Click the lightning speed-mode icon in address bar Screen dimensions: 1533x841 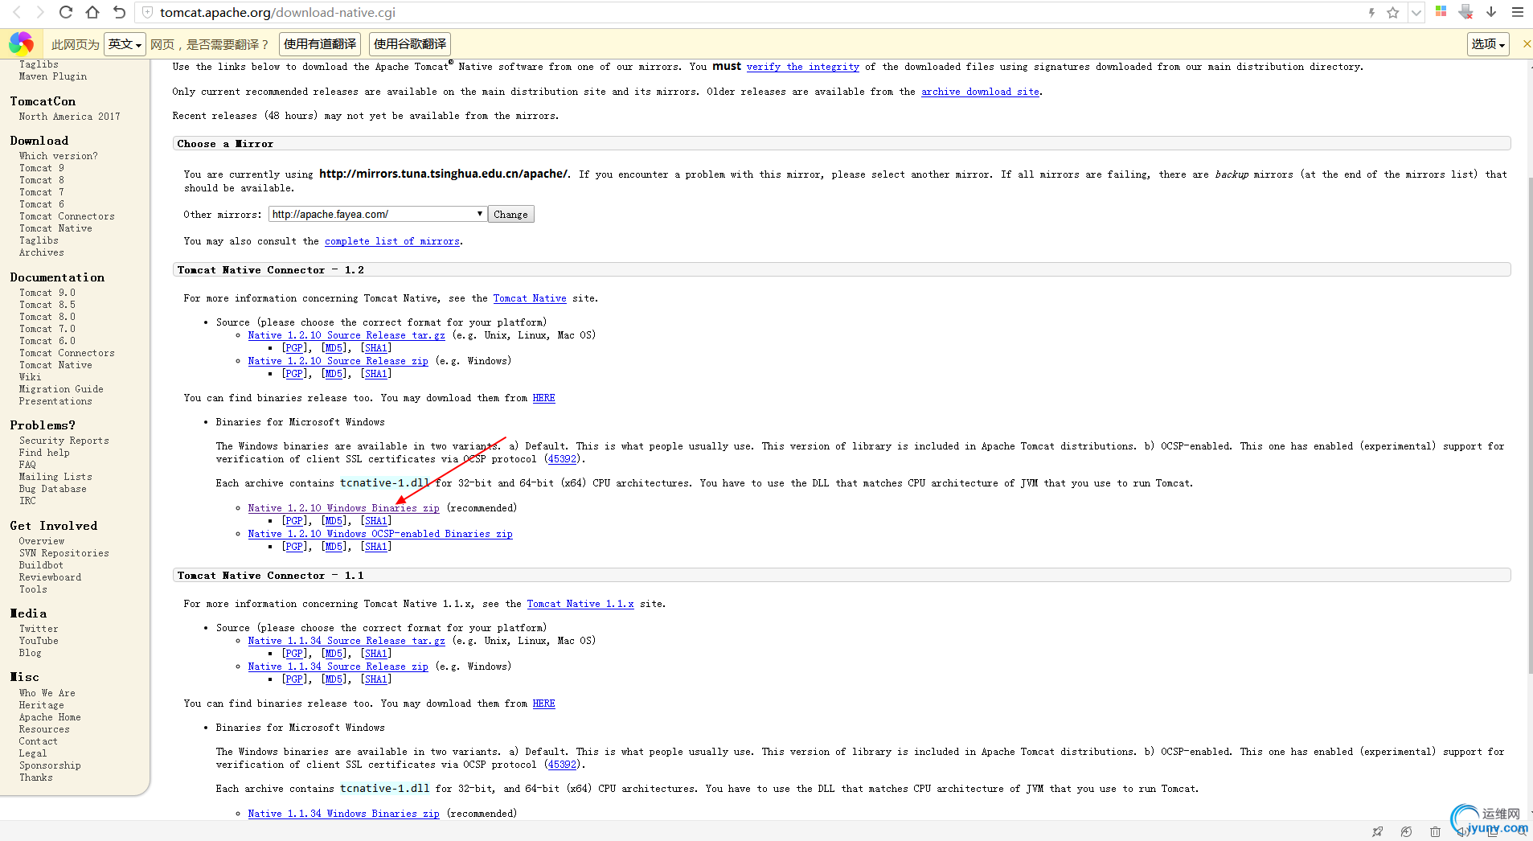1371,12
